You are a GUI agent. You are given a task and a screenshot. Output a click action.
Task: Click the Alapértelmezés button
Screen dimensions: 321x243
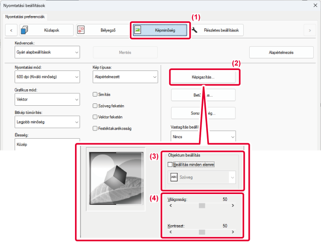281,52
